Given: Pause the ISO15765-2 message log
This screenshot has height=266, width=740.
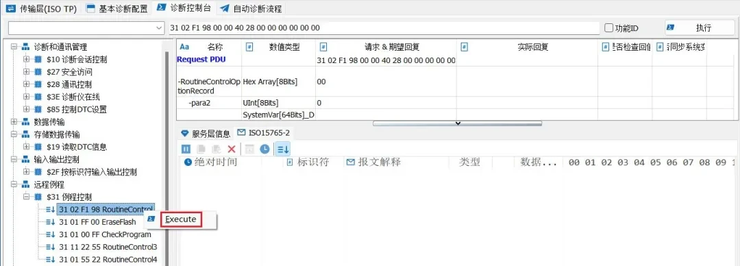Looking at the screenshot, I should (186, 149).
